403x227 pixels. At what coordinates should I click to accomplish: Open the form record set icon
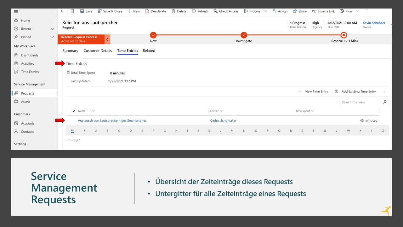72,11
